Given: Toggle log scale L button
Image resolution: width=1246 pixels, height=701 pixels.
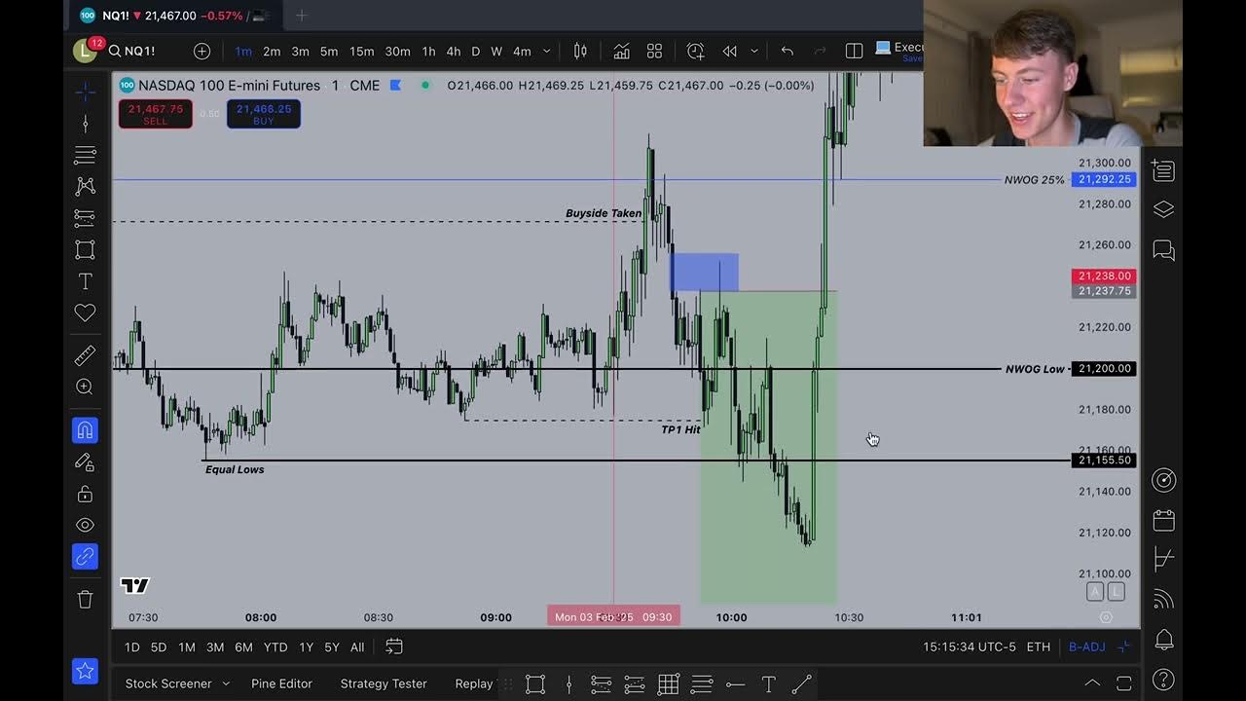Looking at the screenshot, I should click(1116, 592).
